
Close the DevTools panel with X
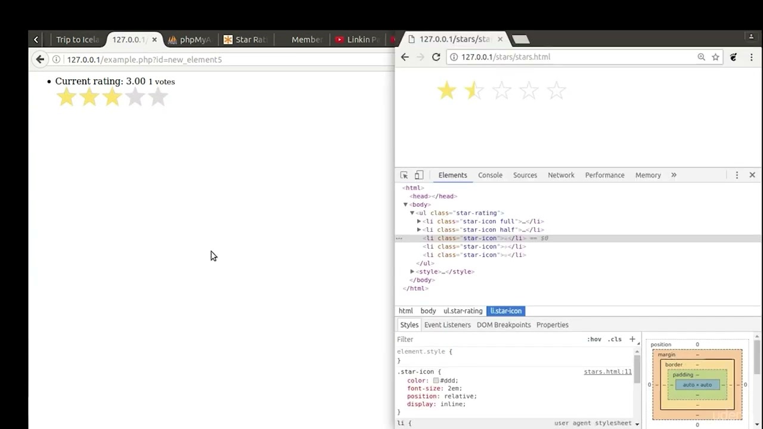pyautogui.click(x=752, y=175)
